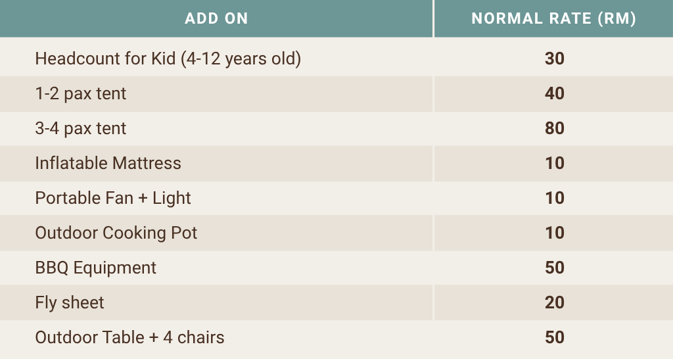
Task: Click the BBQ Equipment rate of 50
Action: [x=555, y=268]
